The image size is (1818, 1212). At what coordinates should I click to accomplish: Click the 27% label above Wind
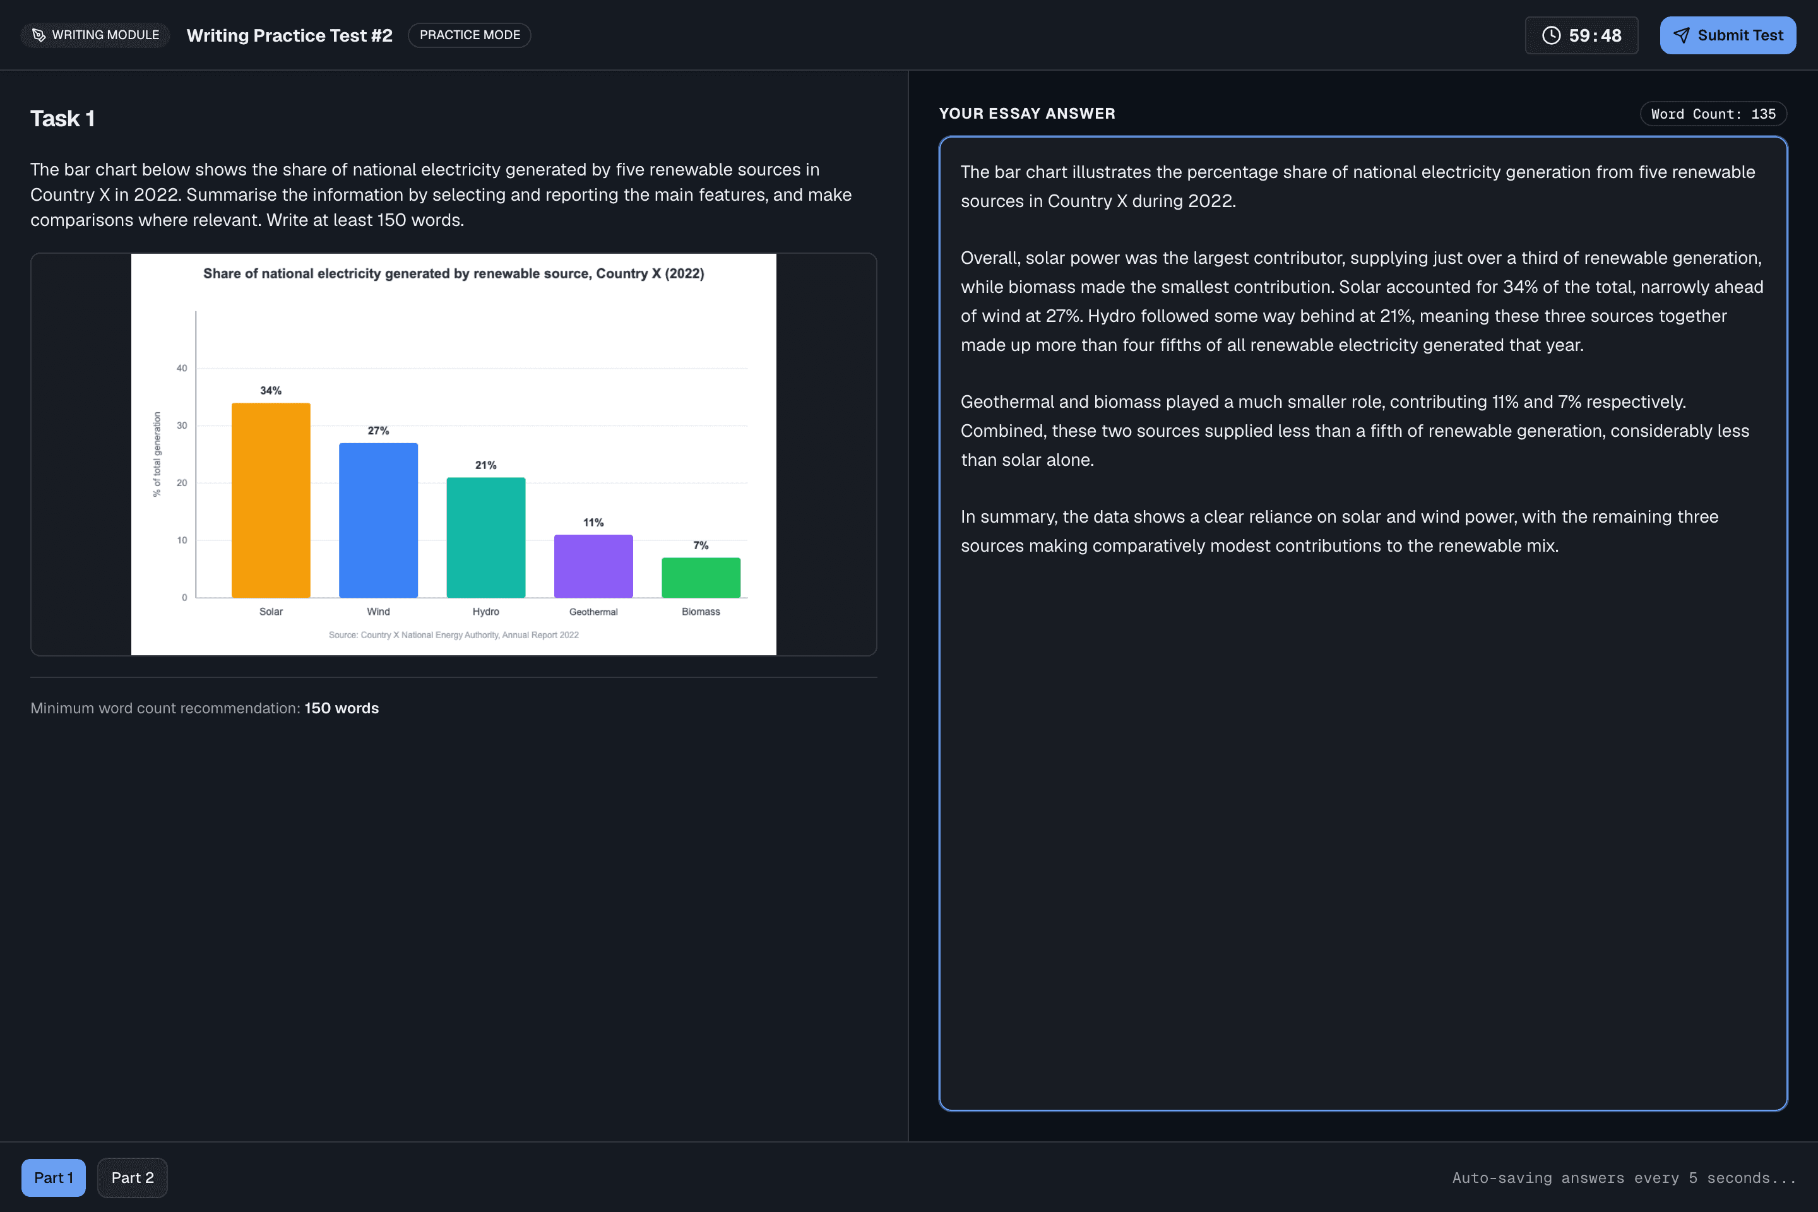(x=378, y=431)
